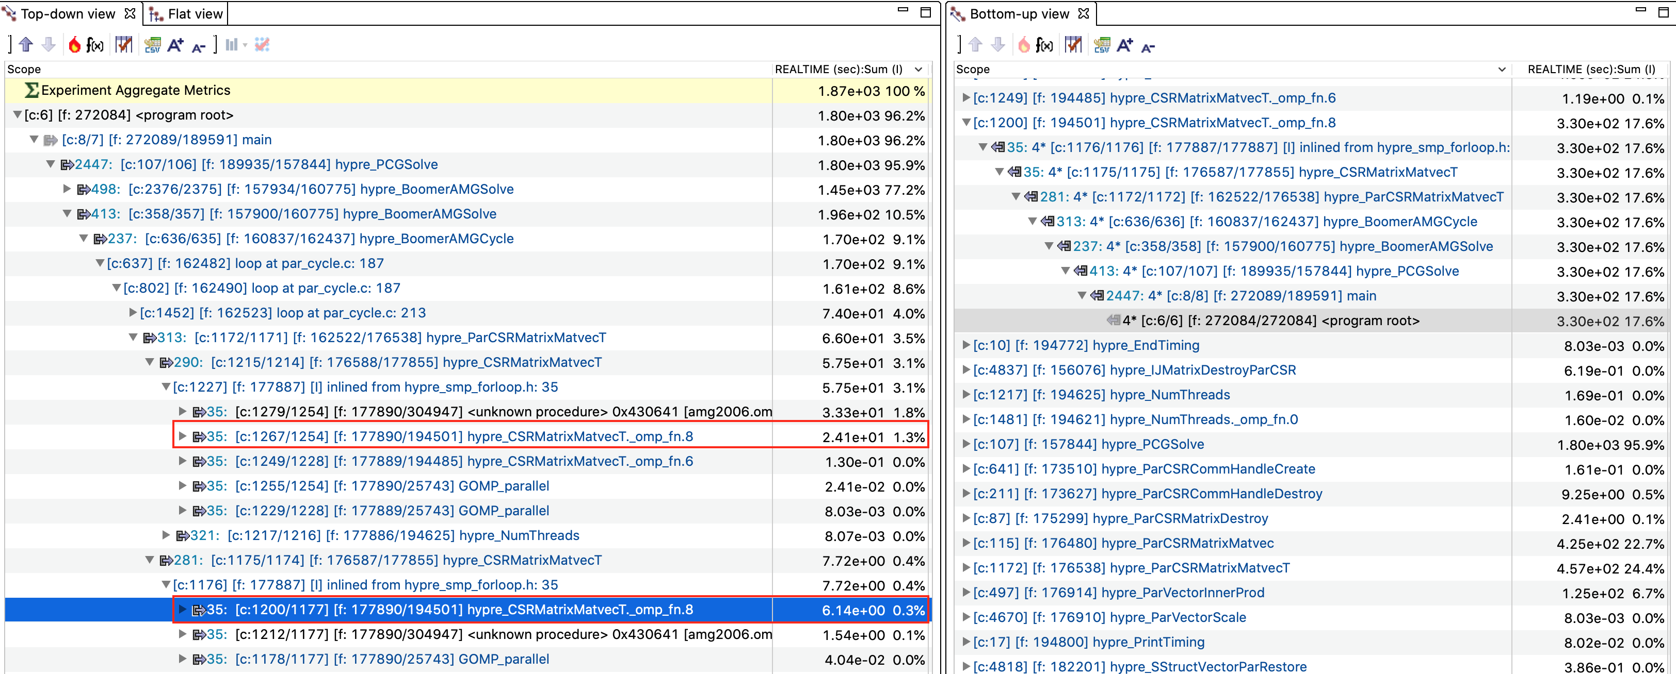Decrease font size in Bottom-up view
Screen dimensions: 1676x674
(x=1148, y=46)
